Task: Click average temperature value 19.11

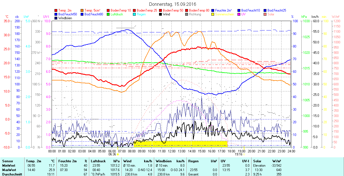Action: (x=51, y=174)
